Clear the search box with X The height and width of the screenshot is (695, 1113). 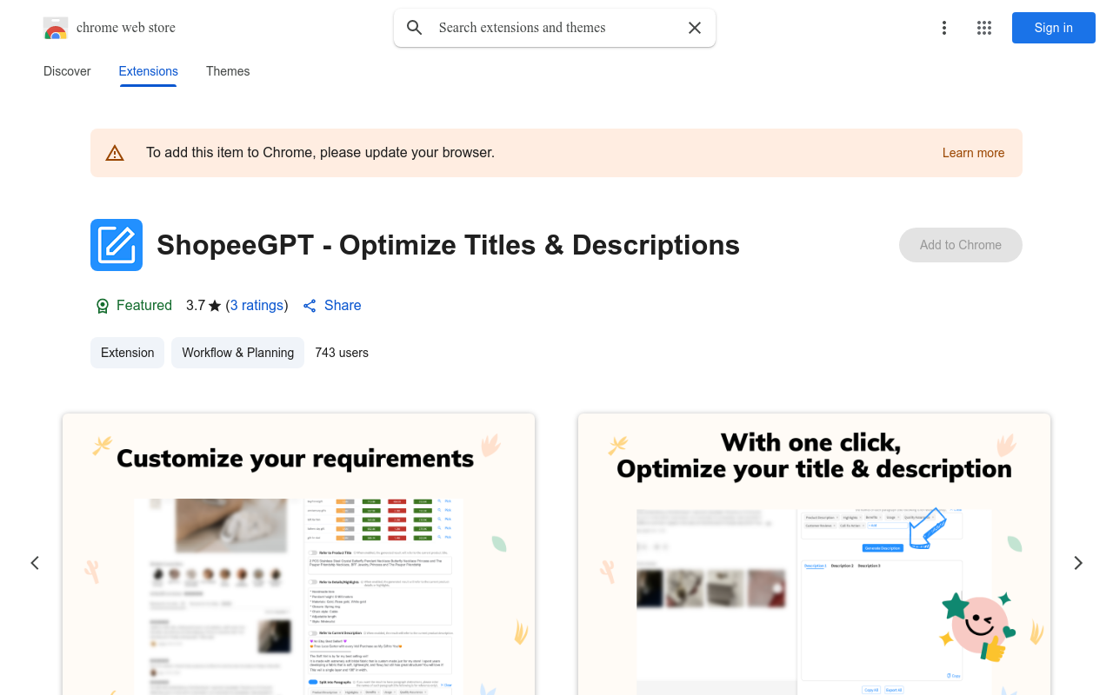coord(695,28)
